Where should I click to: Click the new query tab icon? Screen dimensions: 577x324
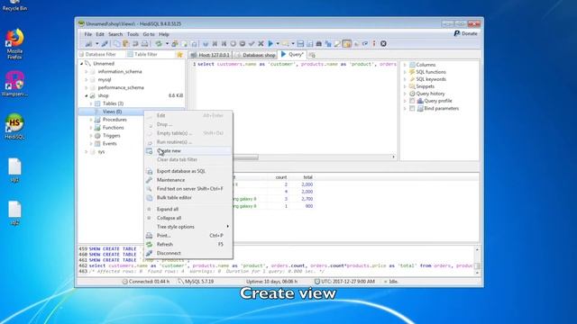tap(312, 55)
